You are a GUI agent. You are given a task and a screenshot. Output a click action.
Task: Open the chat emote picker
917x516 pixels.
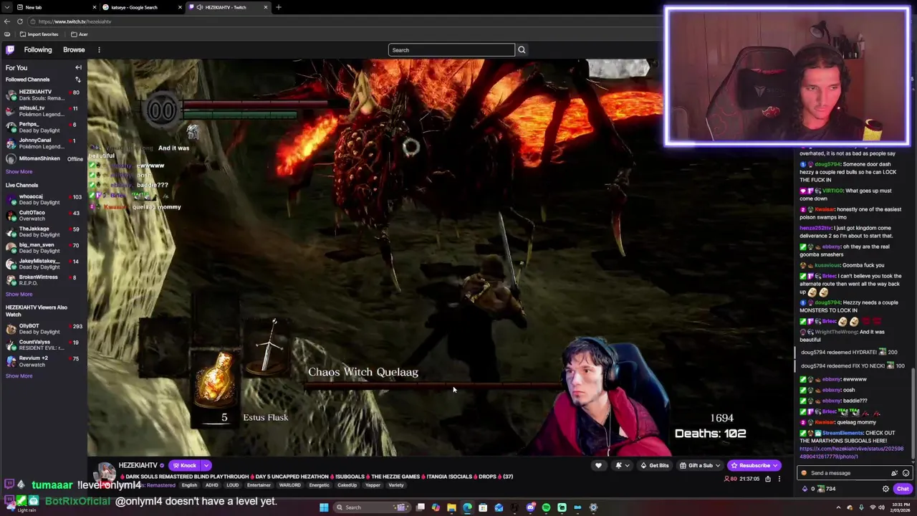(x=906, y=473)
